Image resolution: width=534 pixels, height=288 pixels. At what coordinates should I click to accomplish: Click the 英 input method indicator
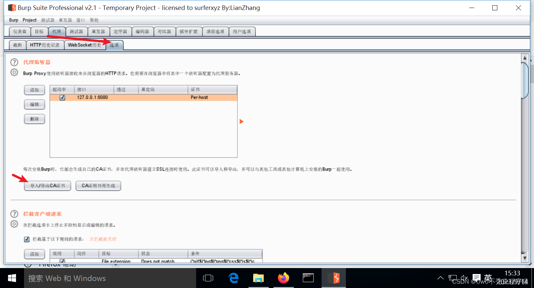pos(488,278)
